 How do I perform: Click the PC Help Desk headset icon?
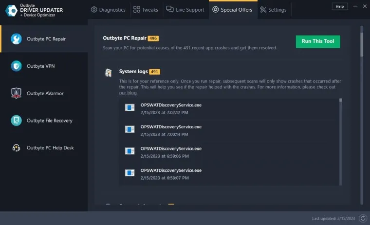pyautogui.click(x=16, y=148)
